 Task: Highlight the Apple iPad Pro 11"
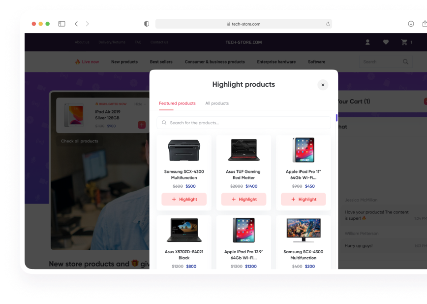click(x=304, y=200)
